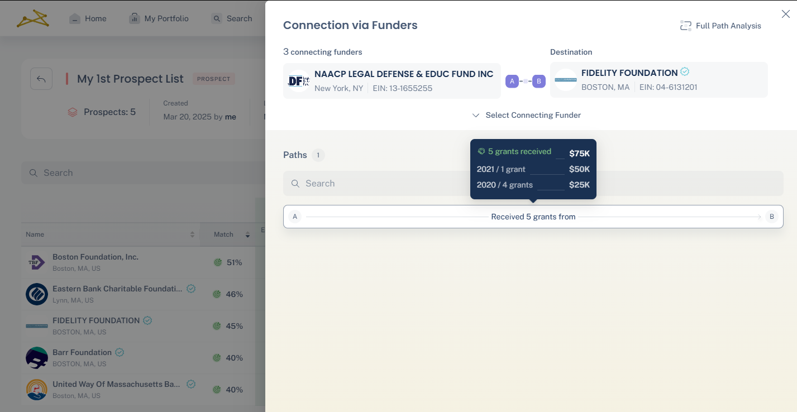The image size is (797, 412).
Task: Click the Boston Foundation logo thumbnail
Action: point(37,262)
